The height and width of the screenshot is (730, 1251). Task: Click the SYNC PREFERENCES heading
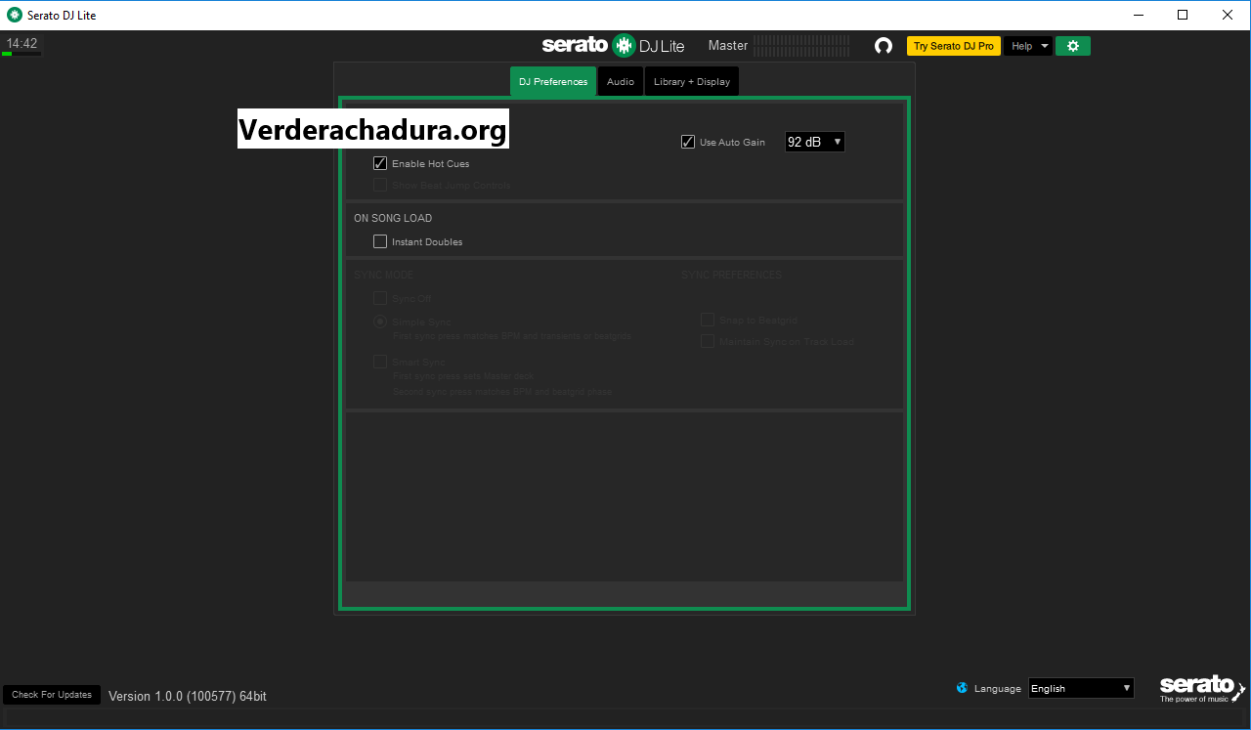[x=731, y=275]
